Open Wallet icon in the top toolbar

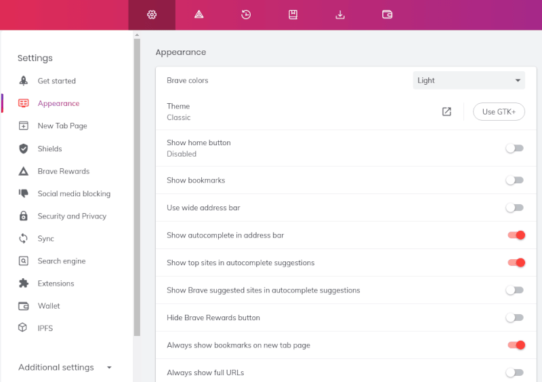pos(388,14)
